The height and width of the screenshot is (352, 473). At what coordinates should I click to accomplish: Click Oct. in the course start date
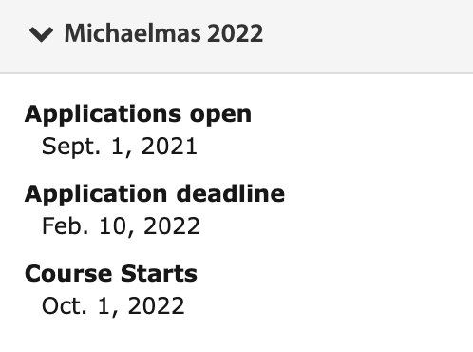[x=65, y=306]
